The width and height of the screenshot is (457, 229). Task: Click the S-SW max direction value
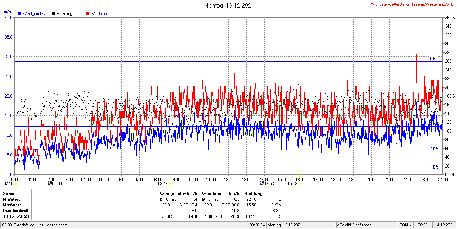(x=276, y=205)
